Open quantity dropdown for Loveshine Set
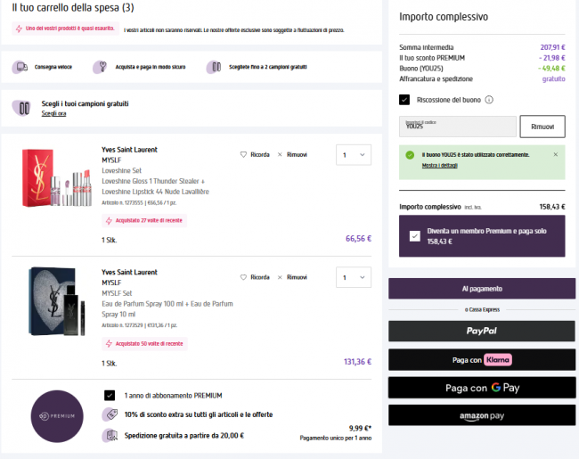 [354, 156]
